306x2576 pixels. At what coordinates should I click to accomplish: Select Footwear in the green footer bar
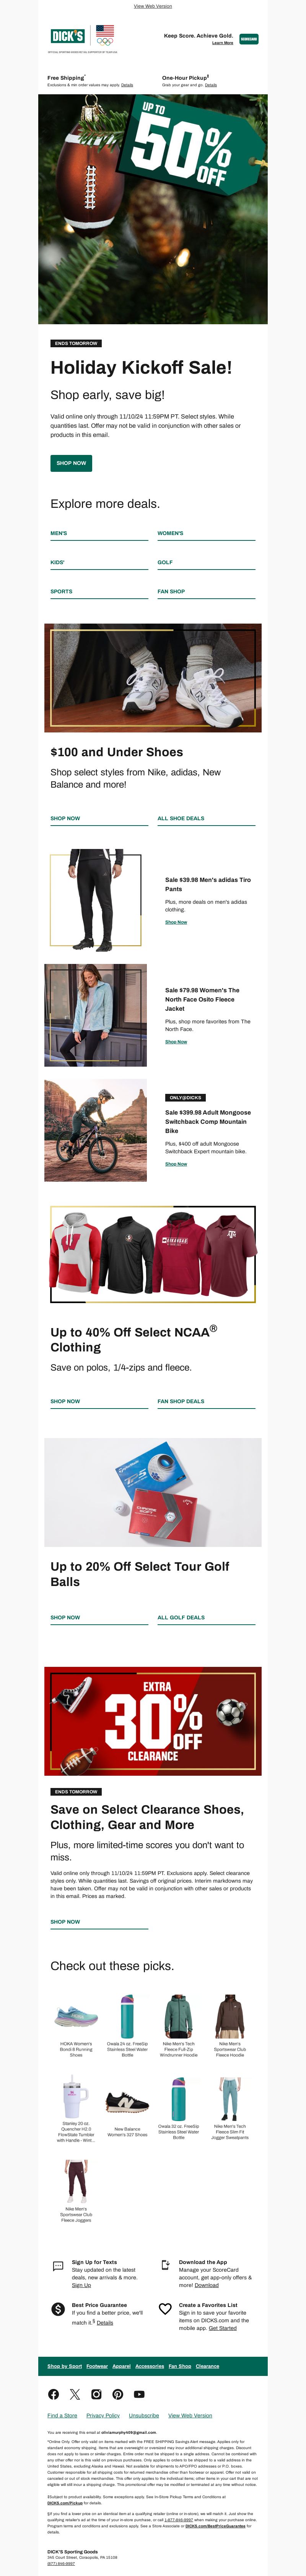click(97, 2366)
